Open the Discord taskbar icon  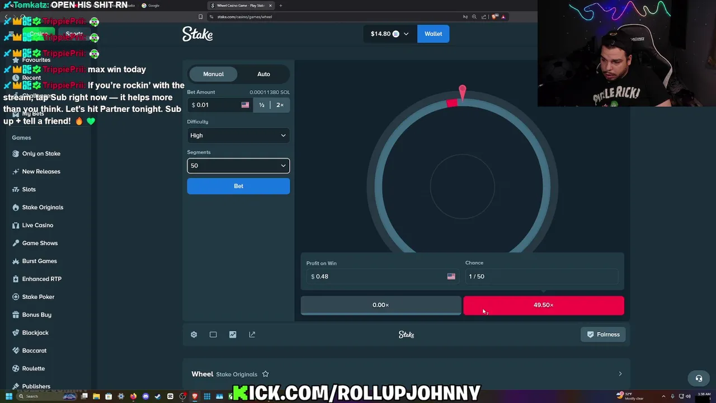tap(145, 396)
